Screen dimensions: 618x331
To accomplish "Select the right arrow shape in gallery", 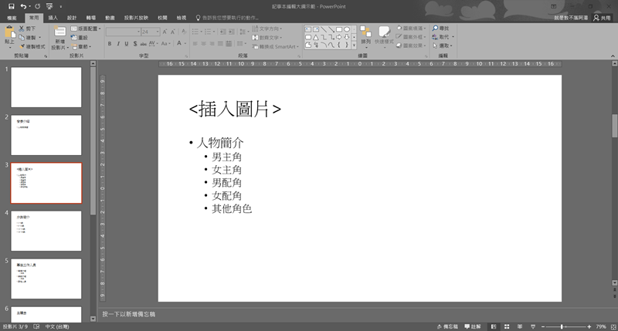I will pos(339,37).
